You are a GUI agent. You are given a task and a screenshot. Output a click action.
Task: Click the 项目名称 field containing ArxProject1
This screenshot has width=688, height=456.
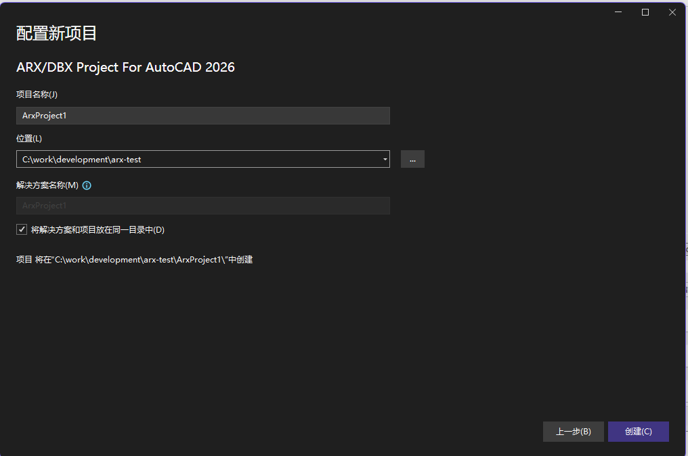[x=202, y=116]
